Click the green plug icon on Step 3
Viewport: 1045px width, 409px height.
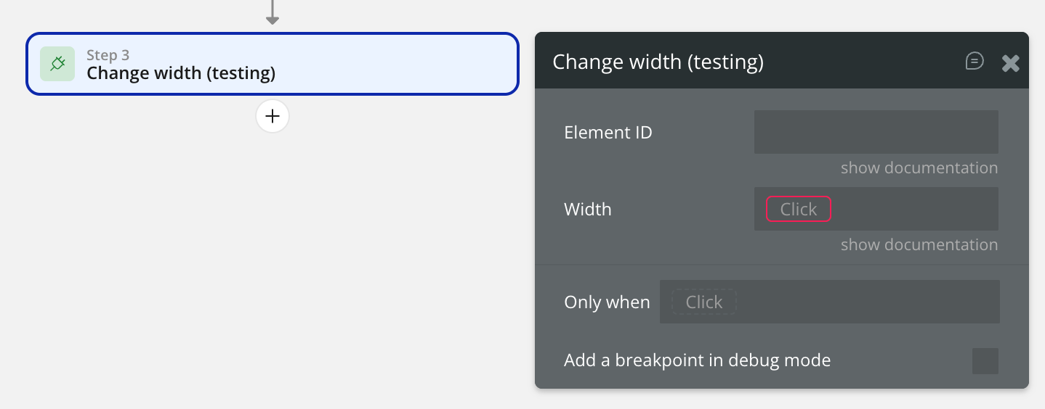click(57, 64)
